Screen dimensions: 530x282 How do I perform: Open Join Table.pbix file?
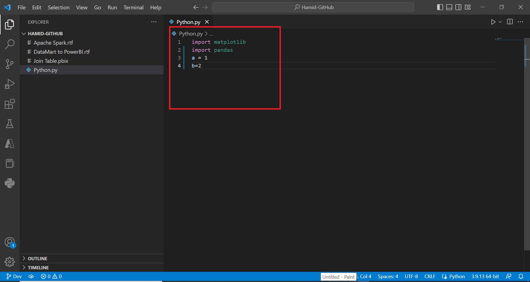pos(92,61)
